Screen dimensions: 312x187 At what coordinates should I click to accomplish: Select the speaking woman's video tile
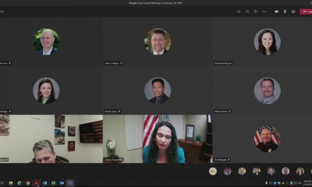point(158,139)
